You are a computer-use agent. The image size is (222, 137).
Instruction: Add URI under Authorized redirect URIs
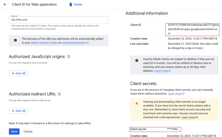point(18,111)
